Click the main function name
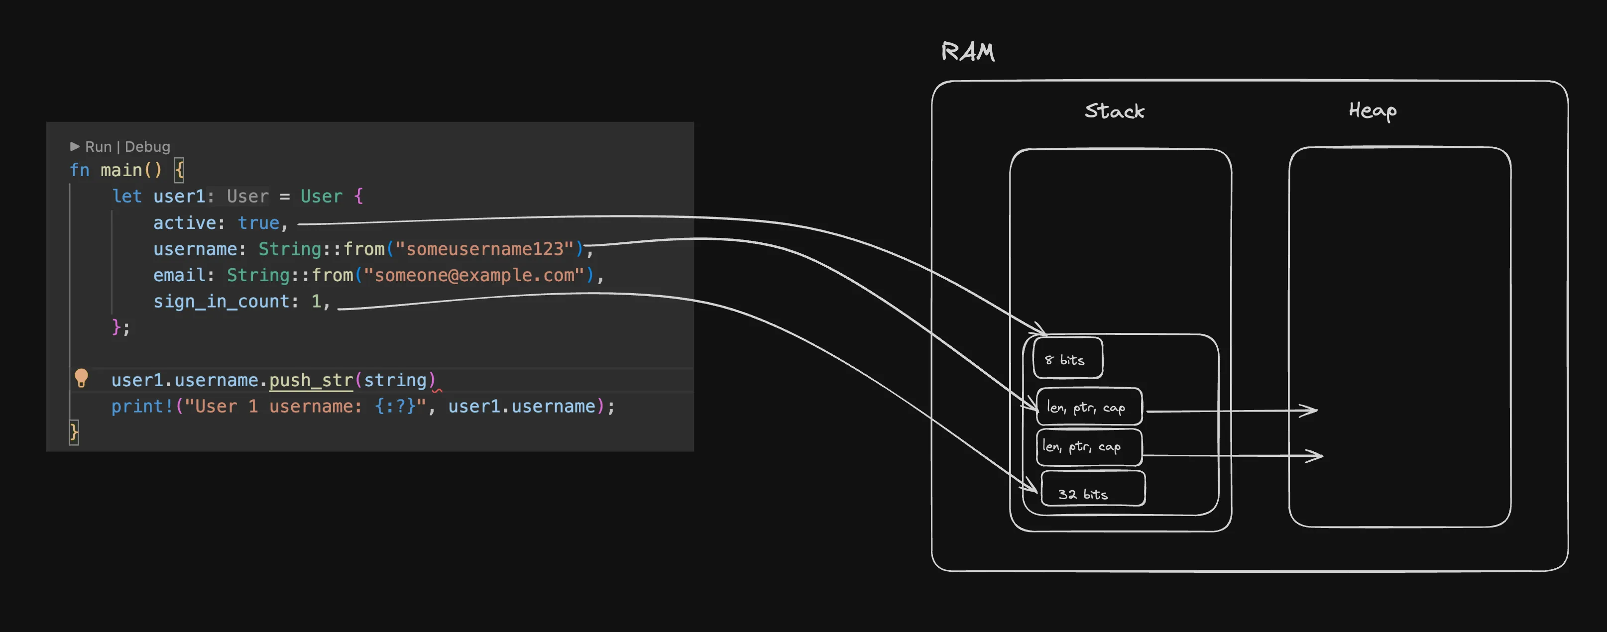This screenshot has width=1607, height=632. 121,170
